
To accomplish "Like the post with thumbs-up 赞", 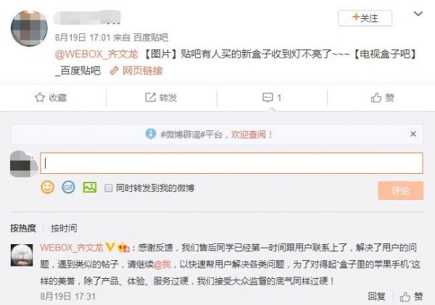I will [x=376, y=98].
